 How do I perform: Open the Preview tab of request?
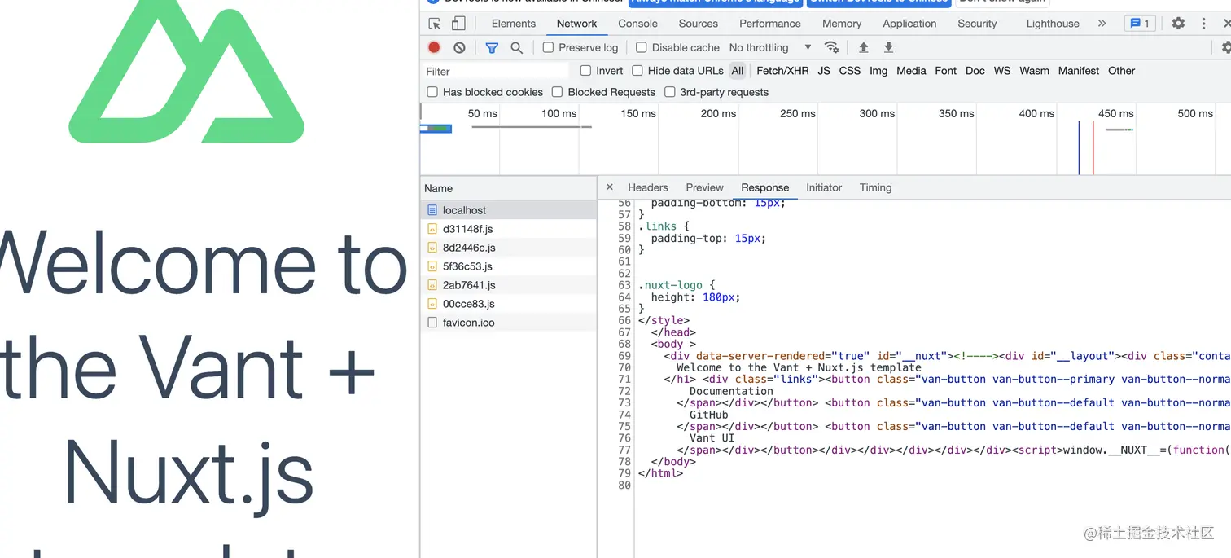click(705, 187)
